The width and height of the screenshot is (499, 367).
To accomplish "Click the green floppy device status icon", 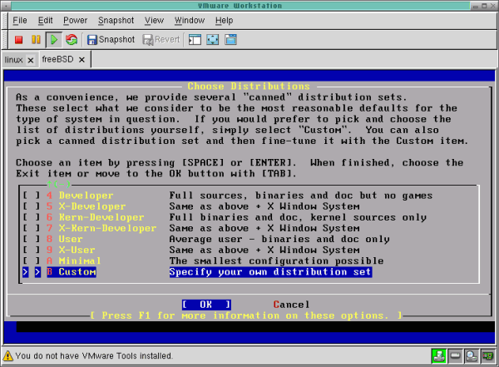I will click(x=438, y=355).
